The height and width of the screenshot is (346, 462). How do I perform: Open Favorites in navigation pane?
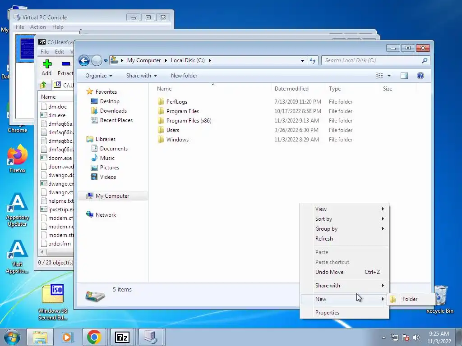coord(106,92)
